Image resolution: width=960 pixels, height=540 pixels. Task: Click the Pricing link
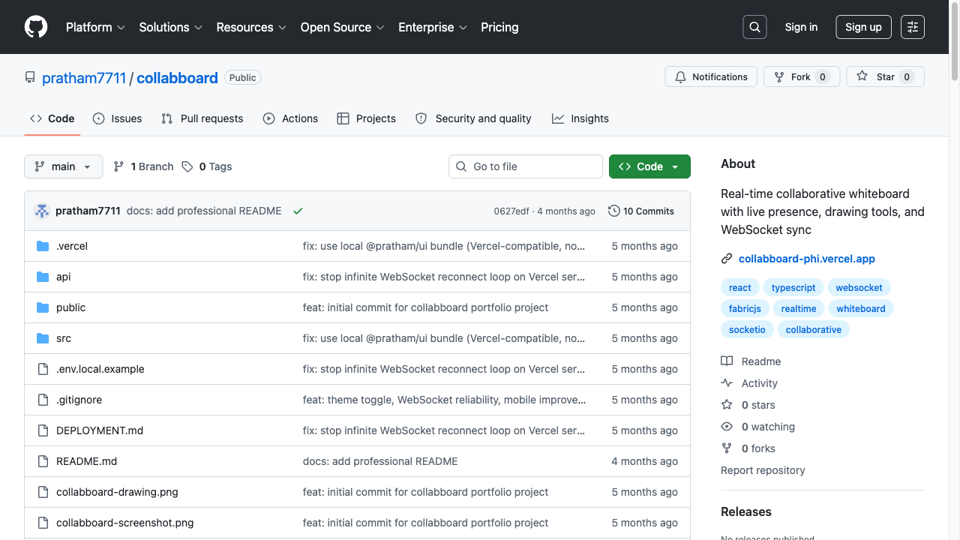click(x=499, y=27)
